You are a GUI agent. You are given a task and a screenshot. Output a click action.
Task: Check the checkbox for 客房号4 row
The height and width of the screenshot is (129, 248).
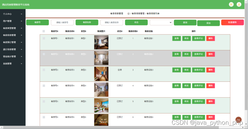point(44,86)
